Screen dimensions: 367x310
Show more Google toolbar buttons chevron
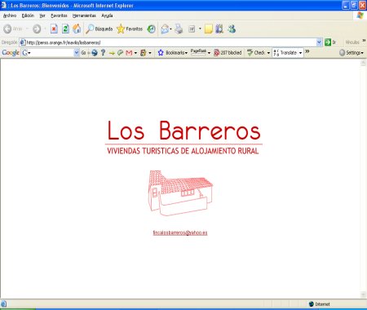[307, 51]
